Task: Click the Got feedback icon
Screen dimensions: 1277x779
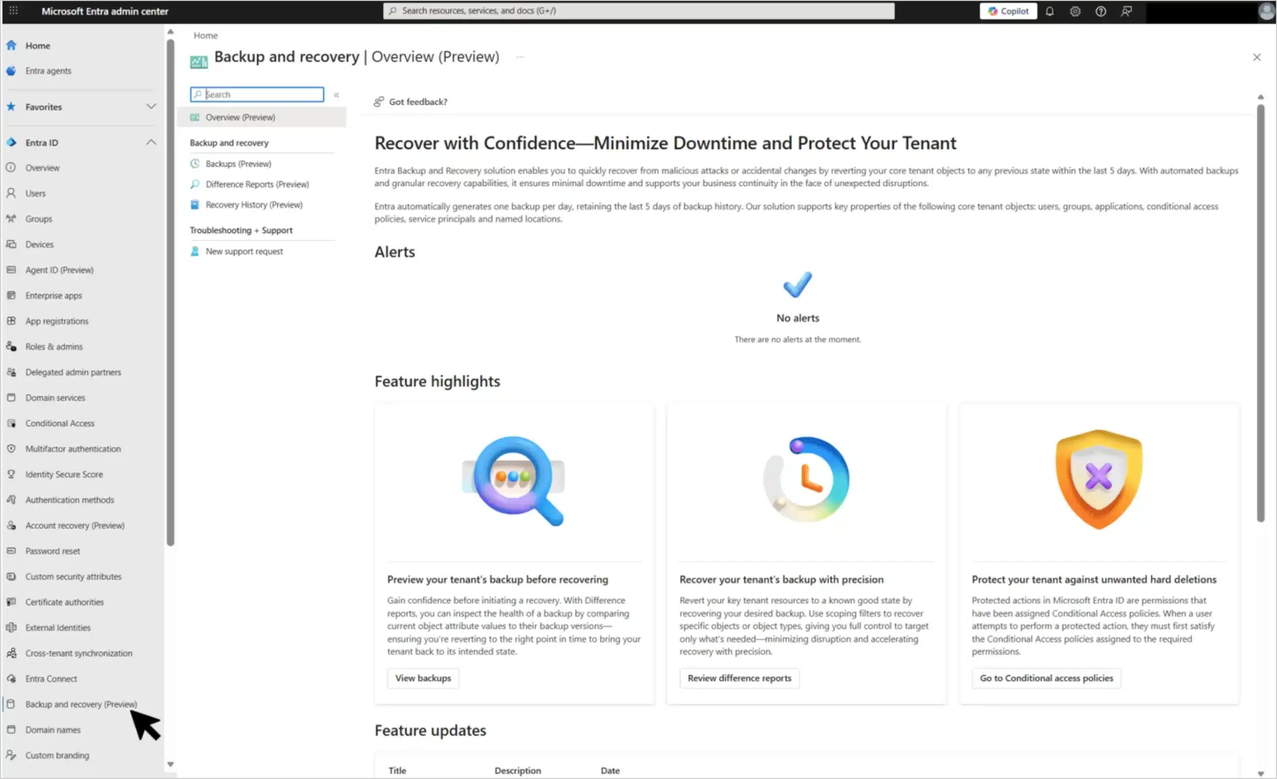Action: pyautogui.click(x=379, y=102)
